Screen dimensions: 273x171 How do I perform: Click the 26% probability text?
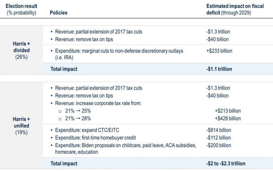pyautogui.click(x=21, y=57)
